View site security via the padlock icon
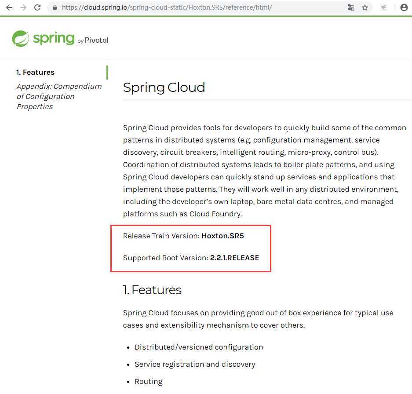 [x=55, y=7]
